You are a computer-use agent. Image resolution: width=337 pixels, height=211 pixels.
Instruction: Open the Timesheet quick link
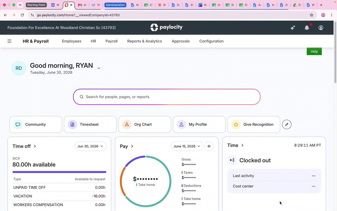(90, 125)
